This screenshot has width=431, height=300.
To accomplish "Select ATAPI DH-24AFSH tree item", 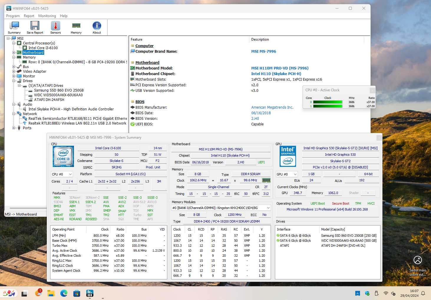I will click(x=49, y=100).
